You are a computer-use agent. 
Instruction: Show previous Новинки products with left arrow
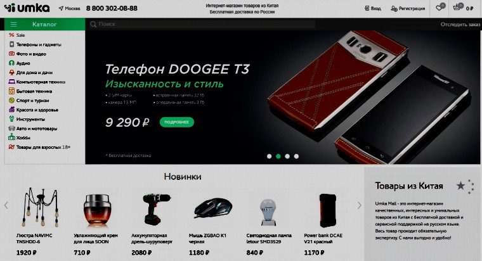tap(6, 205)
